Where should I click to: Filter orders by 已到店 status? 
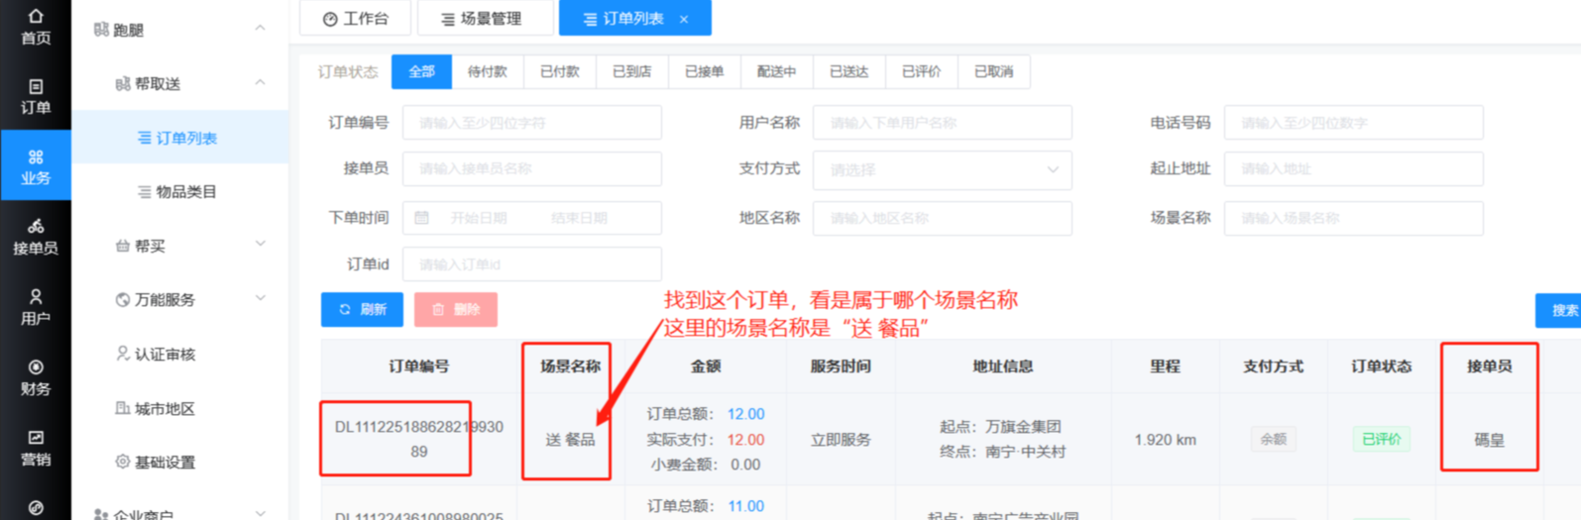(x=631, y=71)
